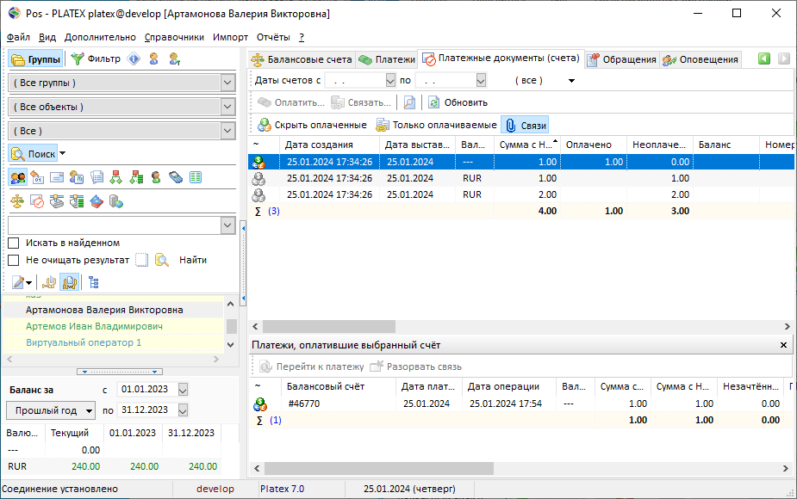Open the Поиск dropdown arrow
The height and width of the screenshot is (499, 797).
pyautogui.click(x=63, y=153)
